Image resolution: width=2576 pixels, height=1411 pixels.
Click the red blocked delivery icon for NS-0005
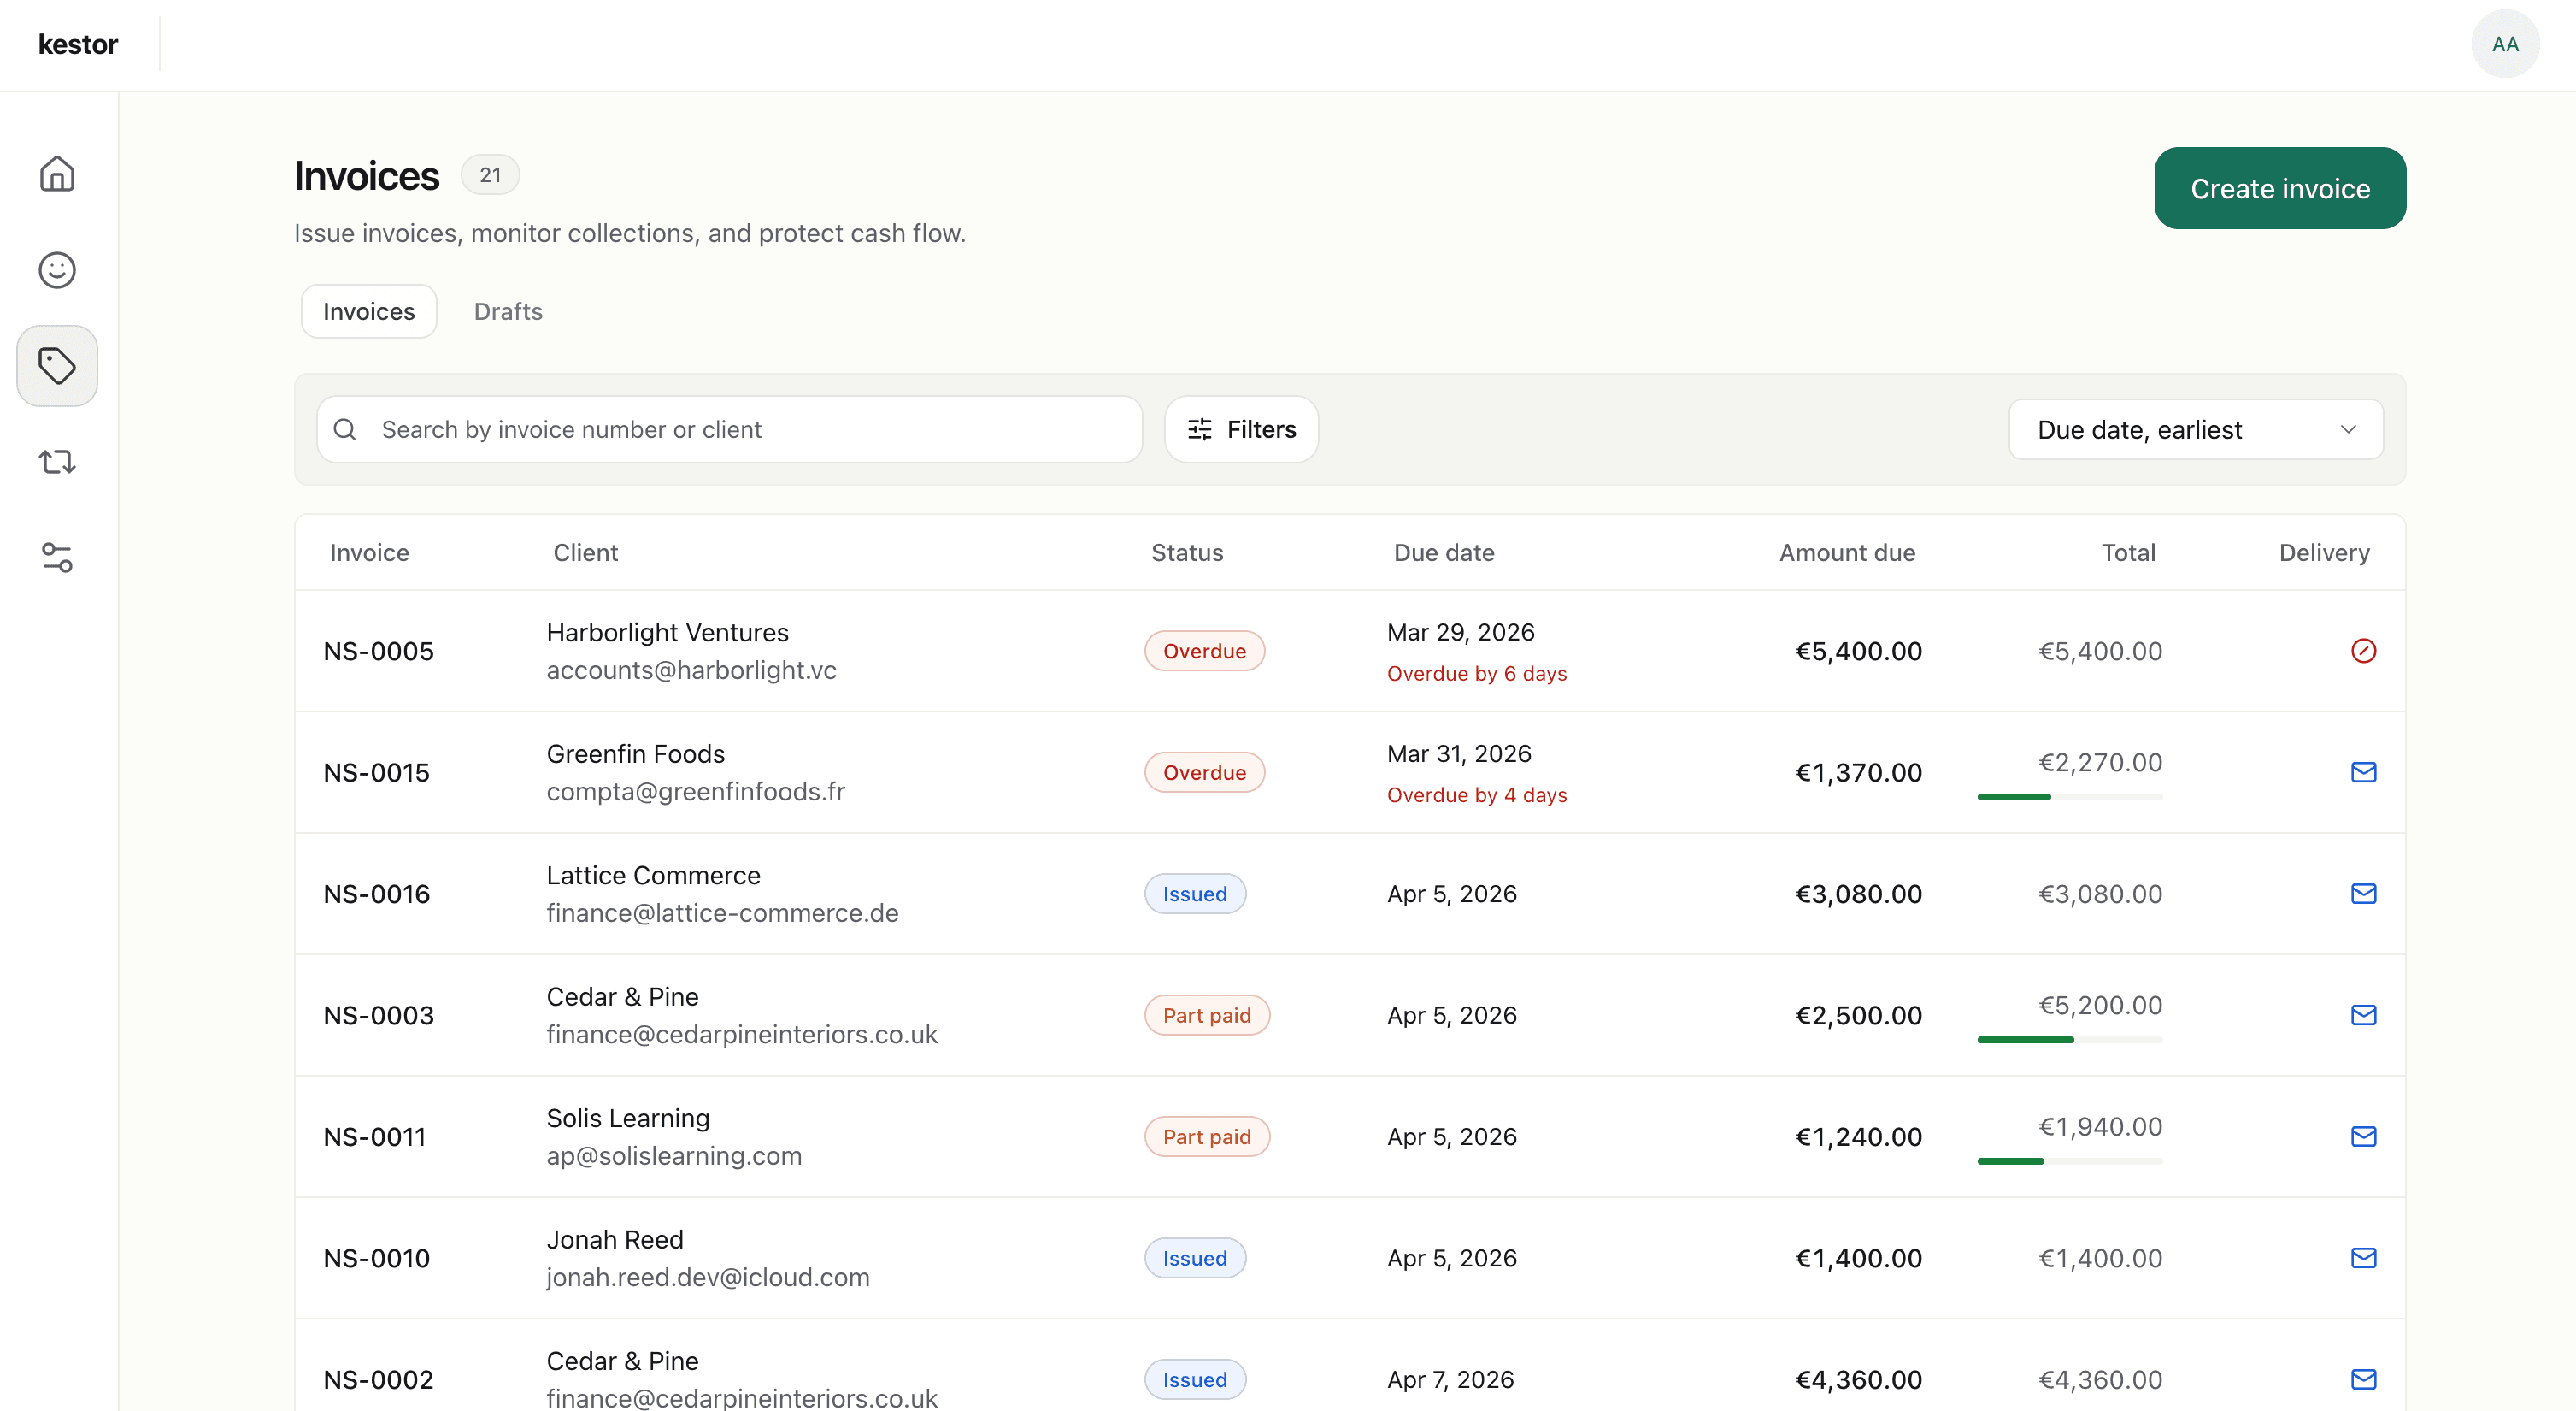coord(2364,651)
